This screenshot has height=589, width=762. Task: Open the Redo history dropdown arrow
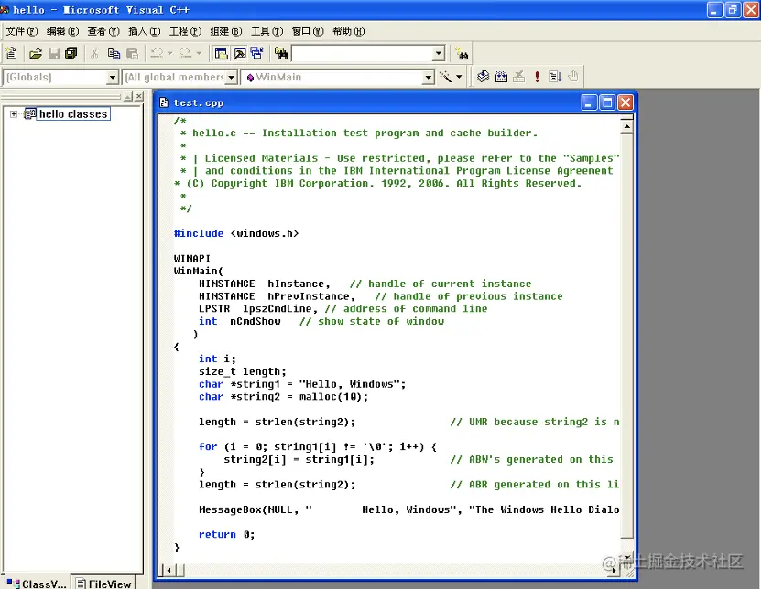pyautogui.click(x=198, y=53)
